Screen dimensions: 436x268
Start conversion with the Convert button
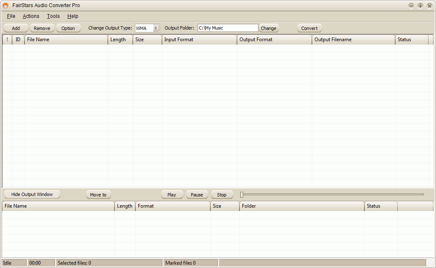309,28
